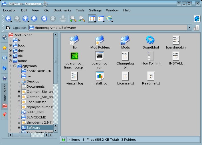202x145 pixels.
Task: Go up one directory level
Action: pos(25,19)
